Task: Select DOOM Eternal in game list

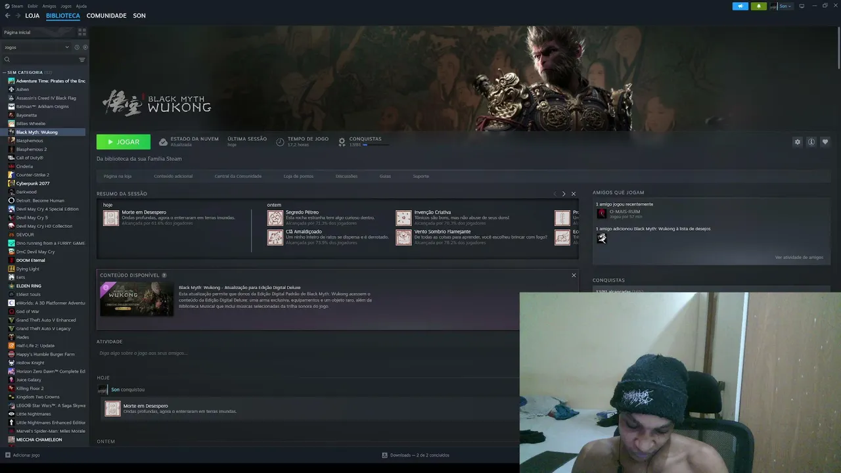Action: (x=30, y=260)
